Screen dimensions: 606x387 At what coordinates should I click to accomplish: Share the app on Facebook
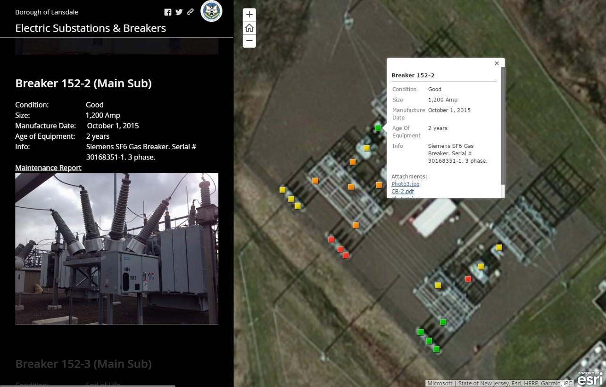click(168, 12)
